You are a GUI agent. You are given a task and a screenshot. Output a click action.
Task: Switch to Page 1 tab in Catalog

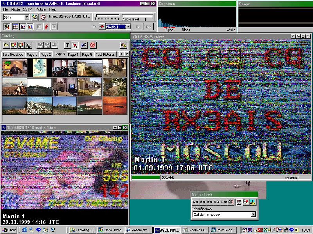click(x=32, y=54)
